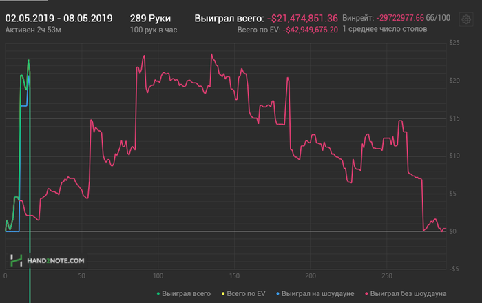The image size is (482, 303).
Task: Toggle pink Выиграл без шоудауна legend dot
Action: (x=366, y=294)
